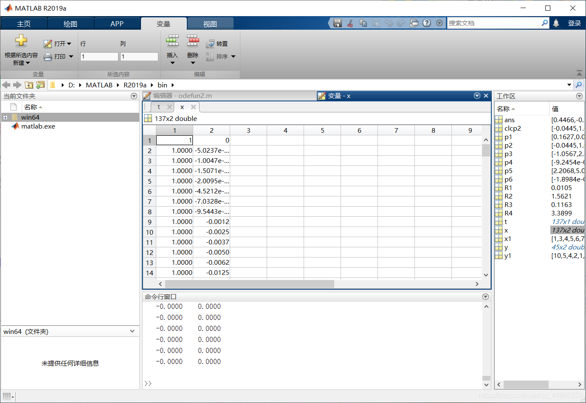Open the Workspace panel actions menu
This screenshot has height=403, width=586.
579,96
